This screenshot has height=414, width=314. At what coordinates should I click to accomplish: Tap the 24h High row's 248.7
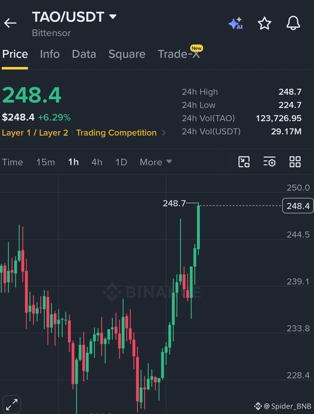point(290,92)
